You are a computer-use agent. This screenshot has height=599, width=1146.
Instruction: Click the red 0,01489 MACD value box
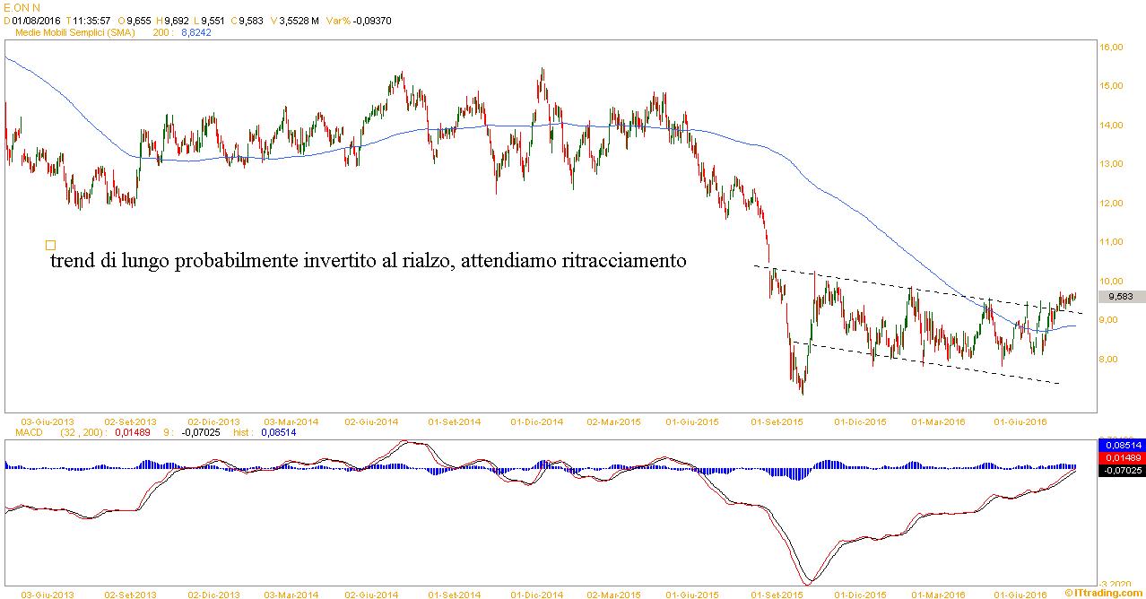[x=1121, y=456]
